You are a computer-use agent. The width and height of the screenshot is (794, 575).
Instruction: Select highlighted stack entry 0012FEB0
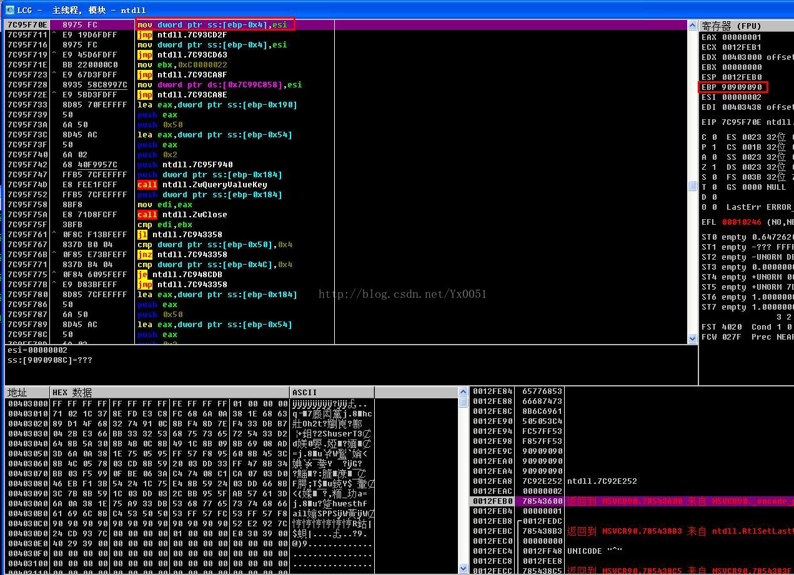632,501
